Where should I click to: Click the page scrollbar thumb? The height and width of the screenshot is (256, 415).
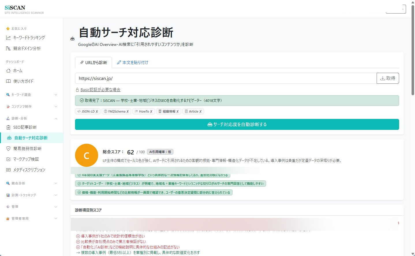(413, 50)
